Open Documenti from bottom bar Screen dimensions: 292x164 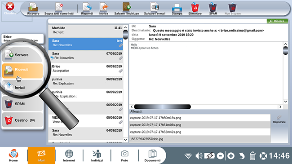pos(152,155)
